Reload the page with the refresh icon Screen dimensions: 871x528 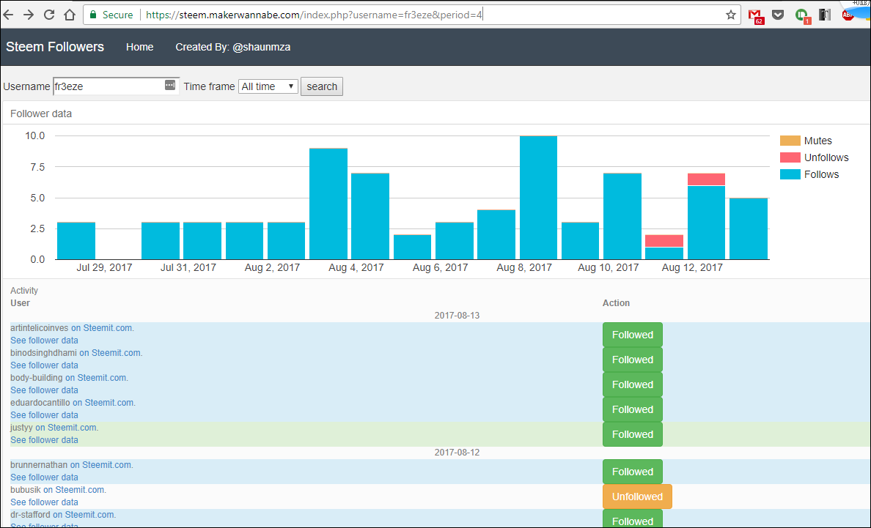click(x=49, y=15)
